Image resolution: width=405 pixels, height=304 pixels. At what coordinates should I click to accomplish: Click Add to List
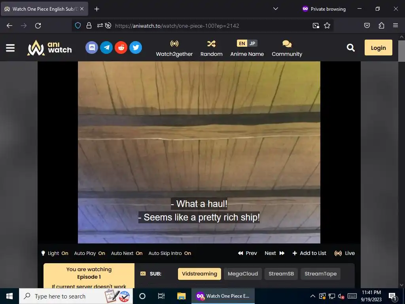pyautogui.click(x=309, y=253)
